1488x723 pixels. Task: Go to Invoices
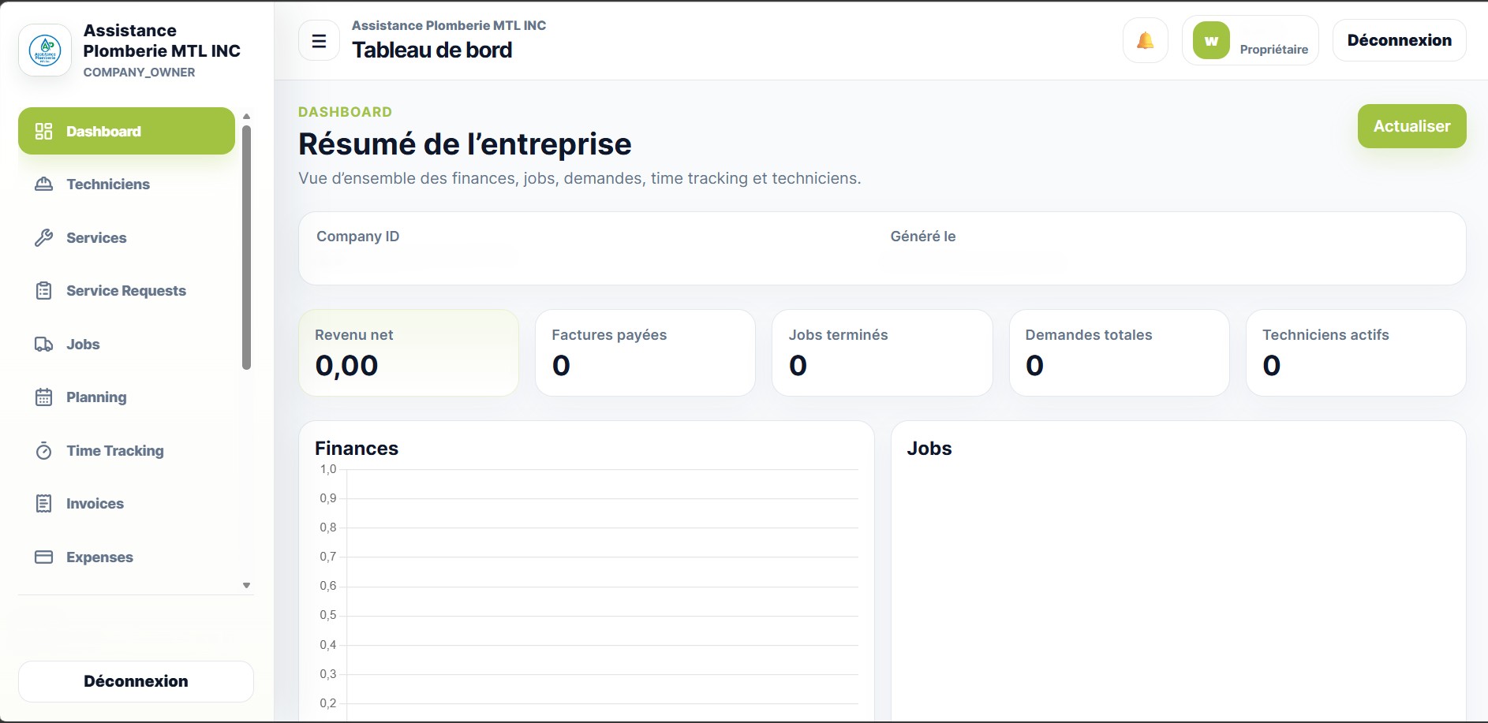(126, 504)
